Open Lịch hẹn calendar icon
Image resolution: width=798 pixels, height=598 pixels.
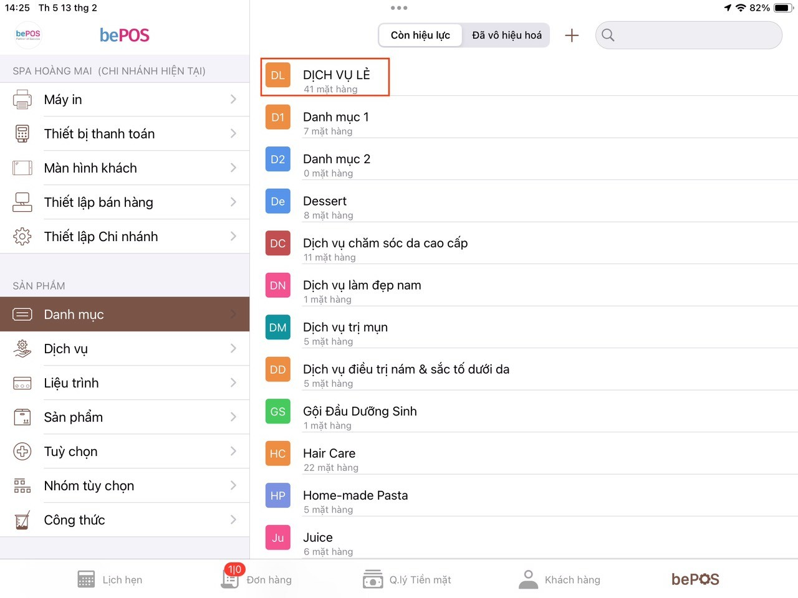[x=86, y=579]
